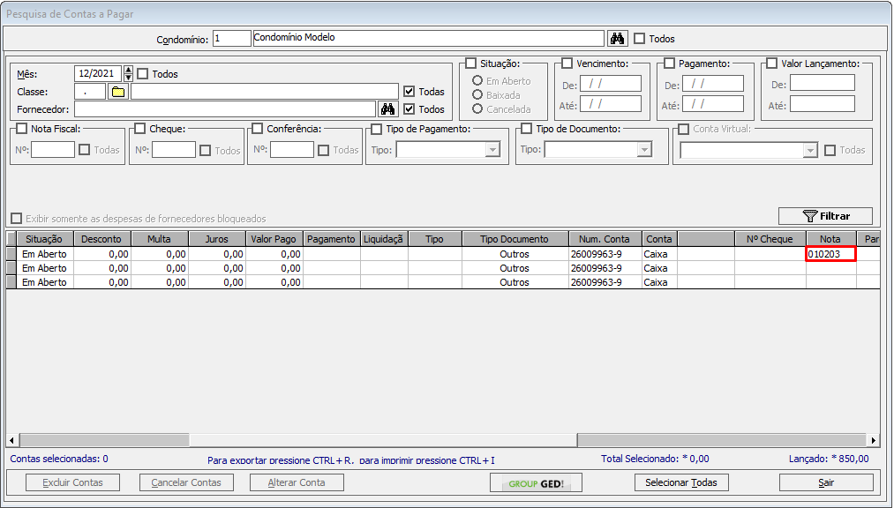Screen dimensions: 894x508
Task: Enable the Valor Lançamento filter checkbox
Action: 772,63
